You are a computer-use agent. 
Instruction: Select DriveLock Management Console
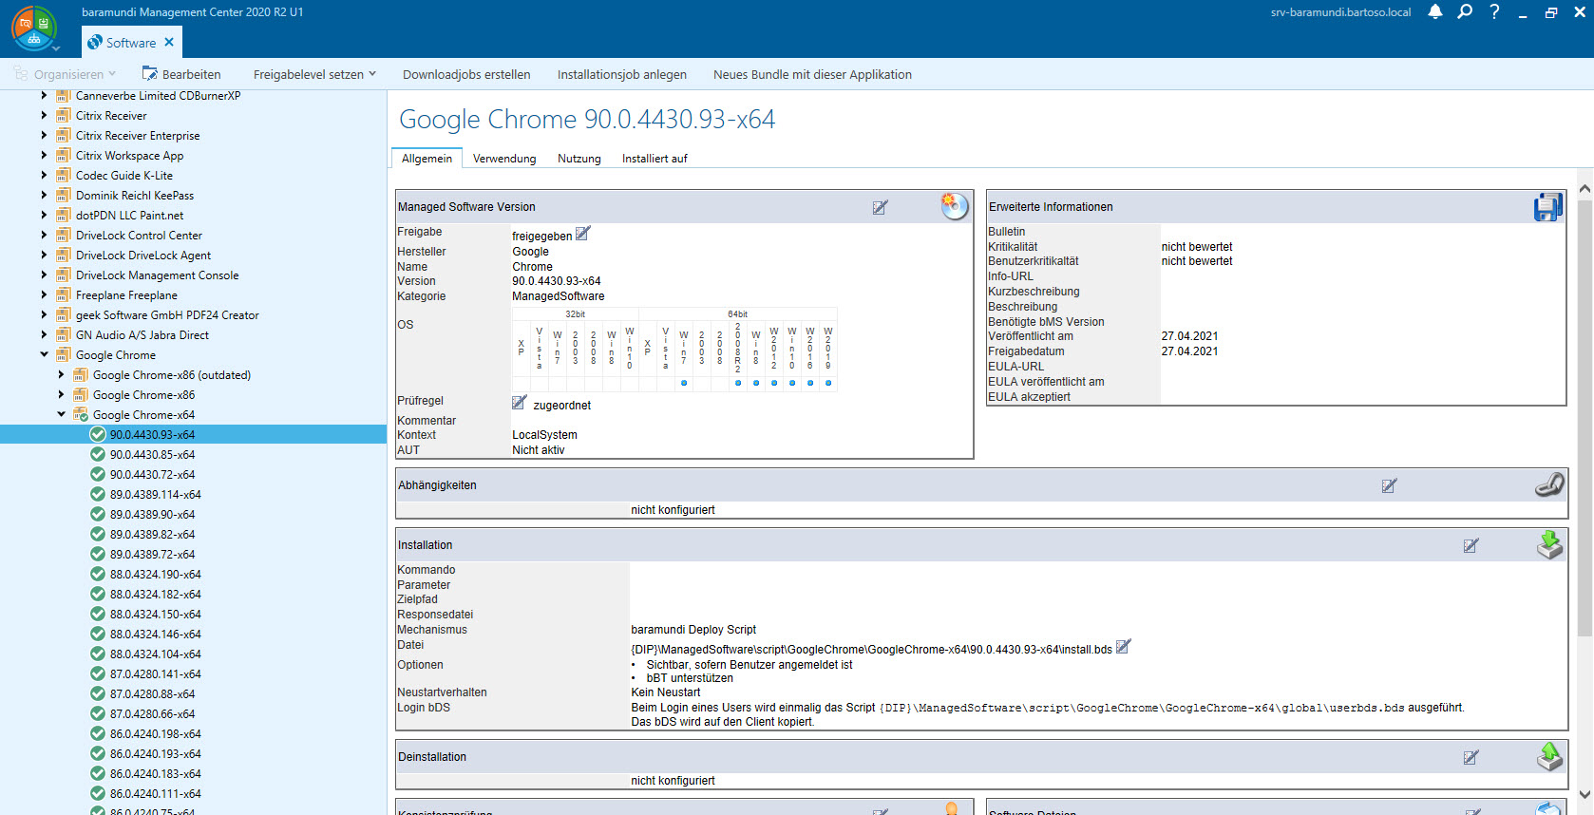[x=157, y=275]
